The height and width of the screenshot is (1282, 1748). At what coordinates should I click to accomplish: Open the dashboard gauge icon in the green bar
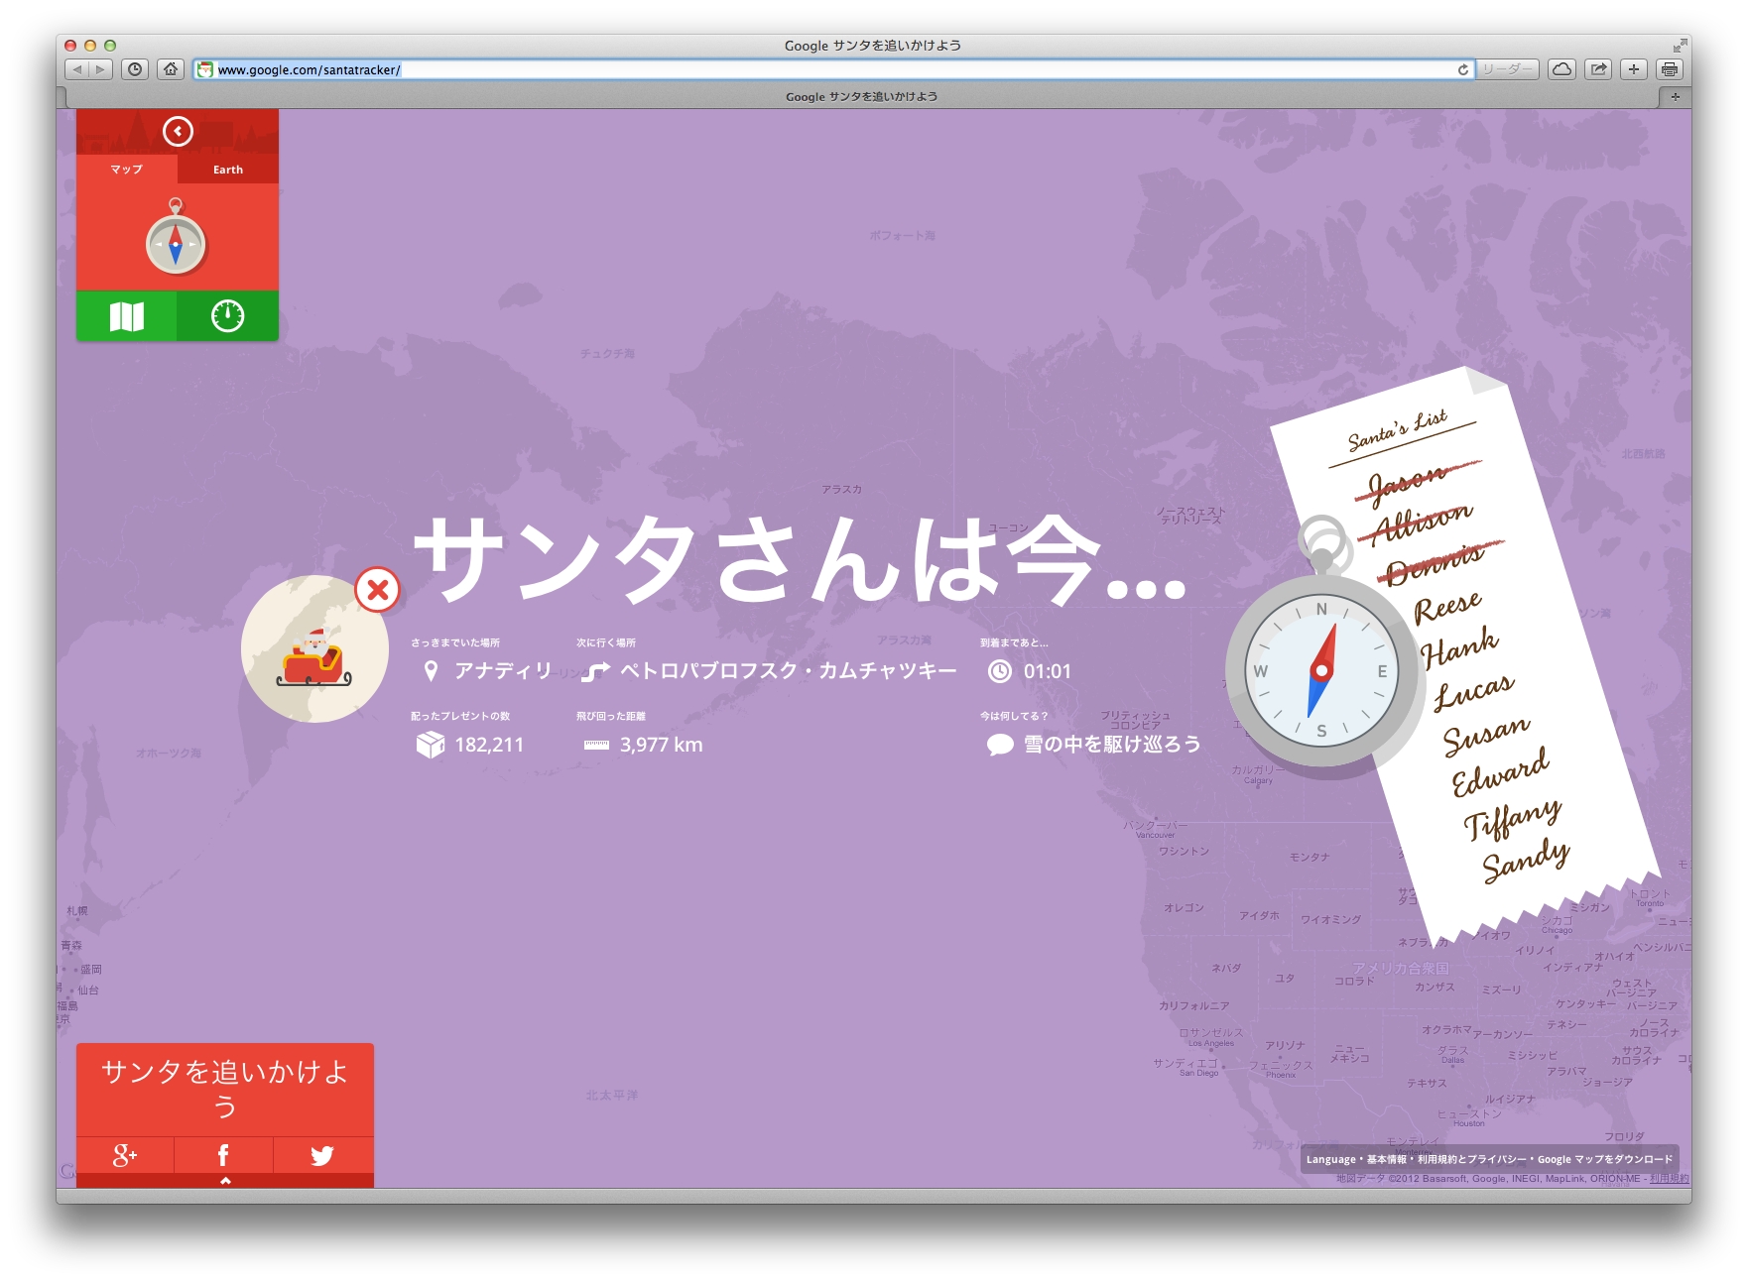point(228,316)
